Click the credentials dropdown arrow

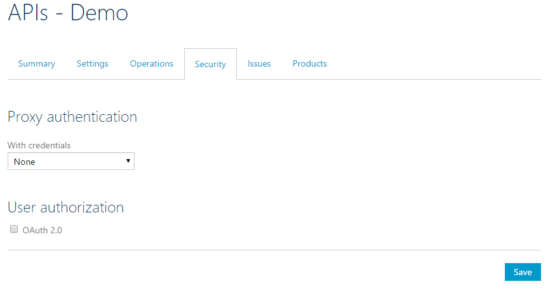(128, 161)
